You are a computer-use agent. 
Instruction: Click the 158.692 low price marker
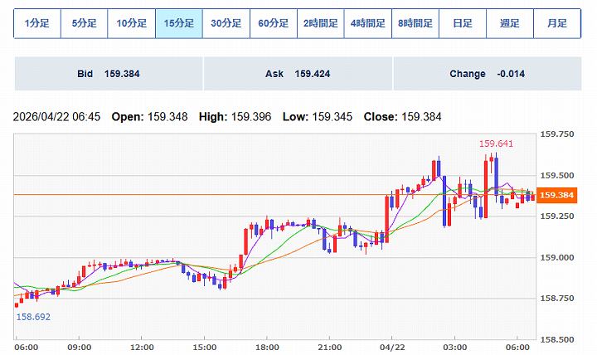[x=33, y=317]
